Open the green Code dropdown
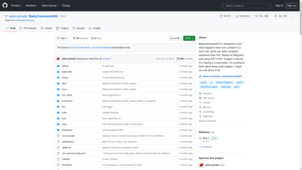This screenshot has width=302, height=170. 189,38
